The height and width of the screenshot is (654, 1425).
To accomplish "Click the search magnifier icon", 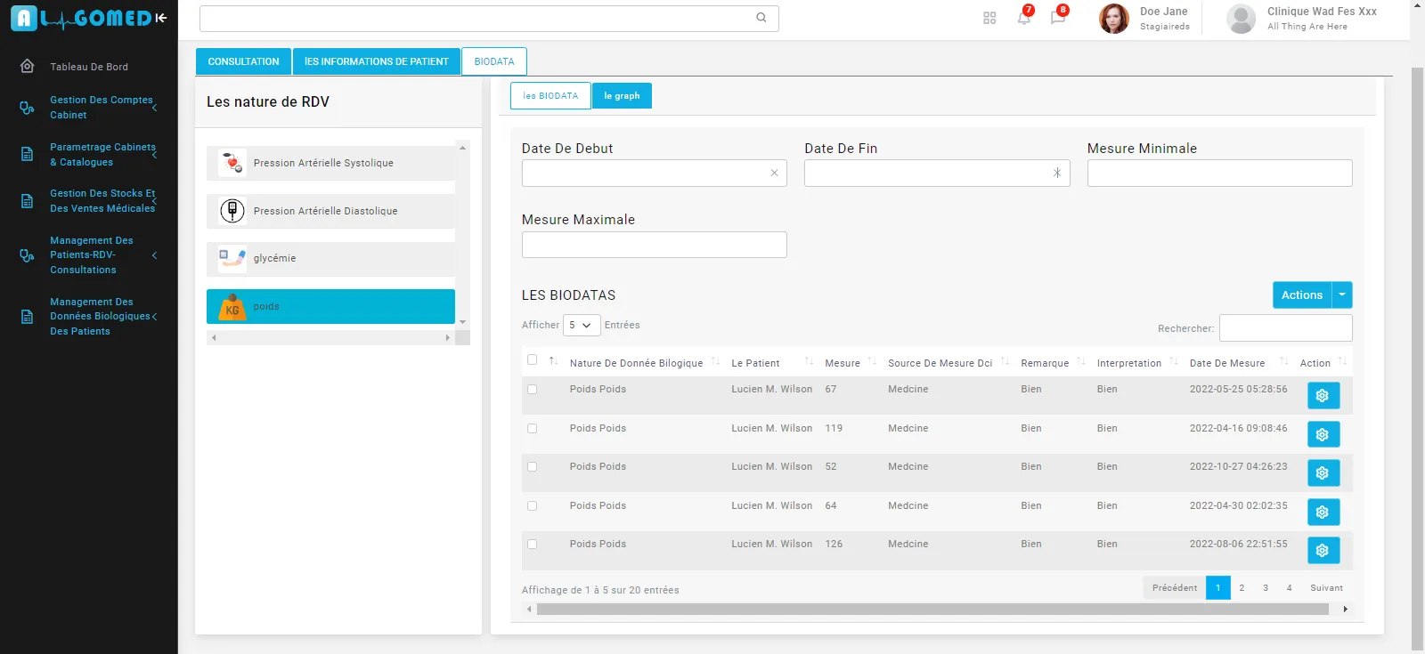I will click(761, 18).
